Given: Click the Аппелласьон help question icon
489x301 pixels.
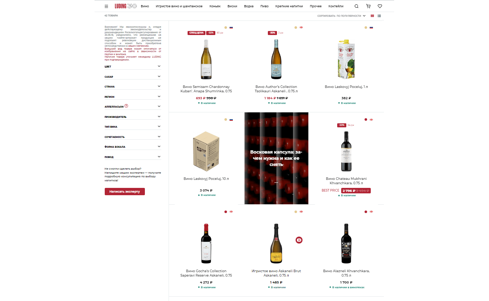Looking at the screenshot, I should [126, 106].
